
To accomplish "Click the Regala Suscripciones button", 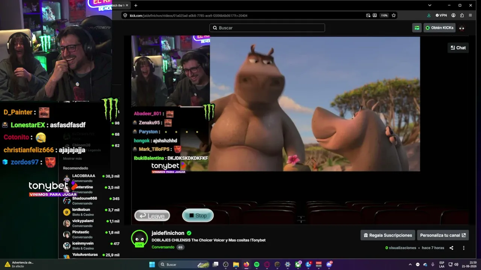I will pyautogui.click(x=388, y=235).
